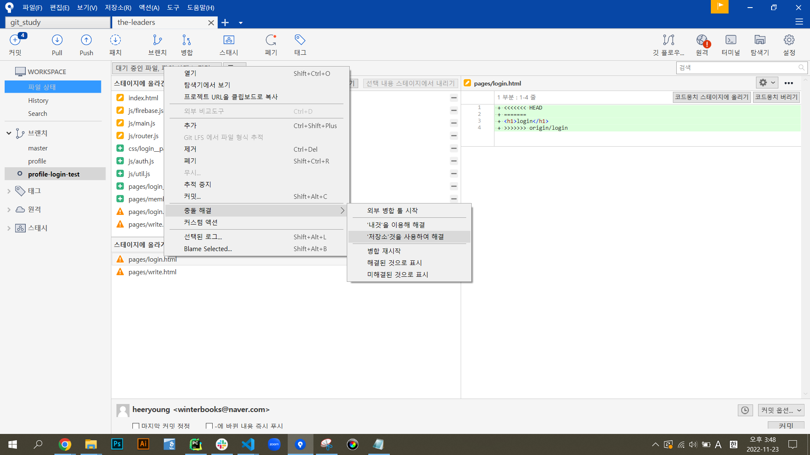Click the 병합 (merge) toolbar icon
Viewport: 810px width, 455px height.
pos(186,45)
